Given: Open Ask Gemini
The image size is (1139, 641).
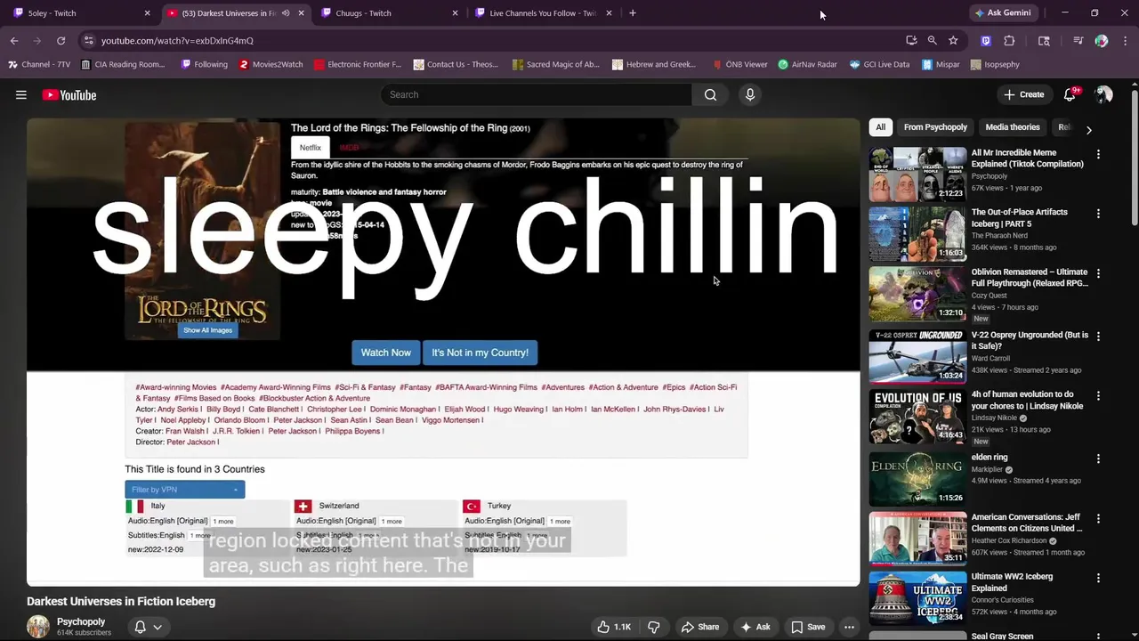Looking at the screenshot, I should pyautogui.click(x=1003, y=13).
